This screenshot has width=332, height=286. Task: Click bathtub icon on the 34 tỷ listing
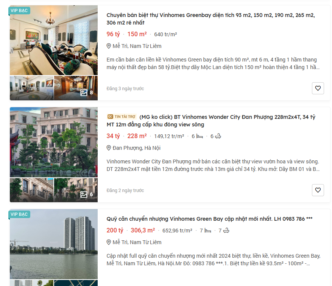[x=218, y=136]
